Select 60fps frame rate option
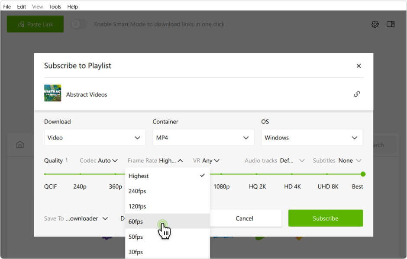The width and height of the screenshot is (407, 259). click(136, 221)
